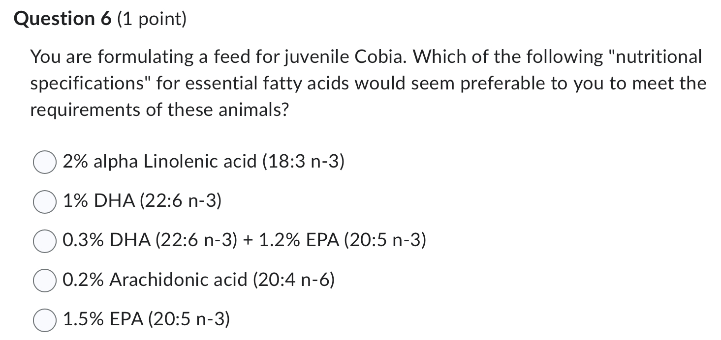This screenshot has height=340, width=721.
Task: Mark the combined DHA and EPA specification
Action: (44, 240)
